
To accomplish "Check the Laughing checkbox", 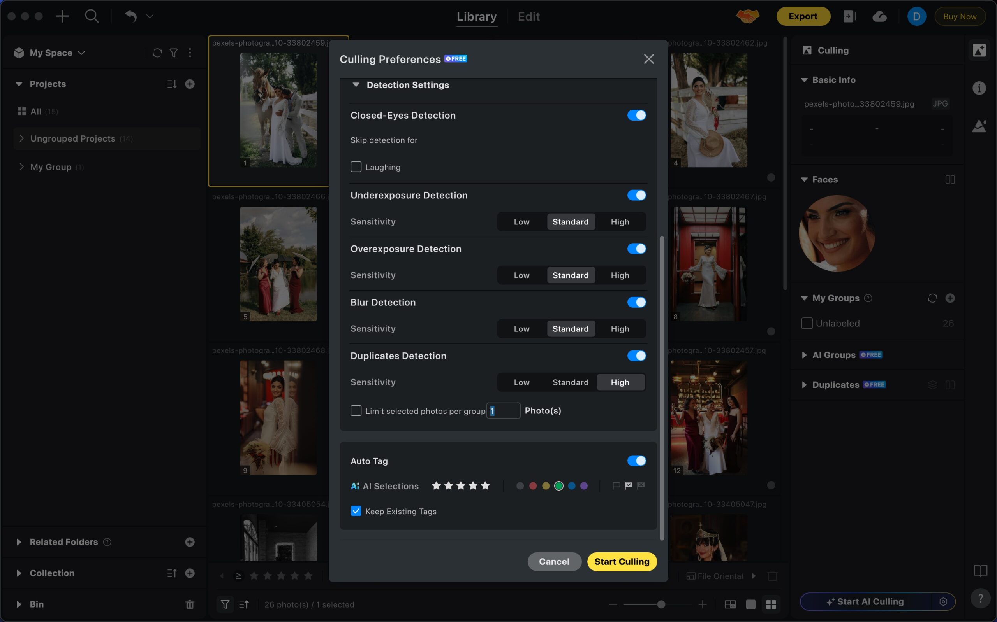I will click(356, 167).
